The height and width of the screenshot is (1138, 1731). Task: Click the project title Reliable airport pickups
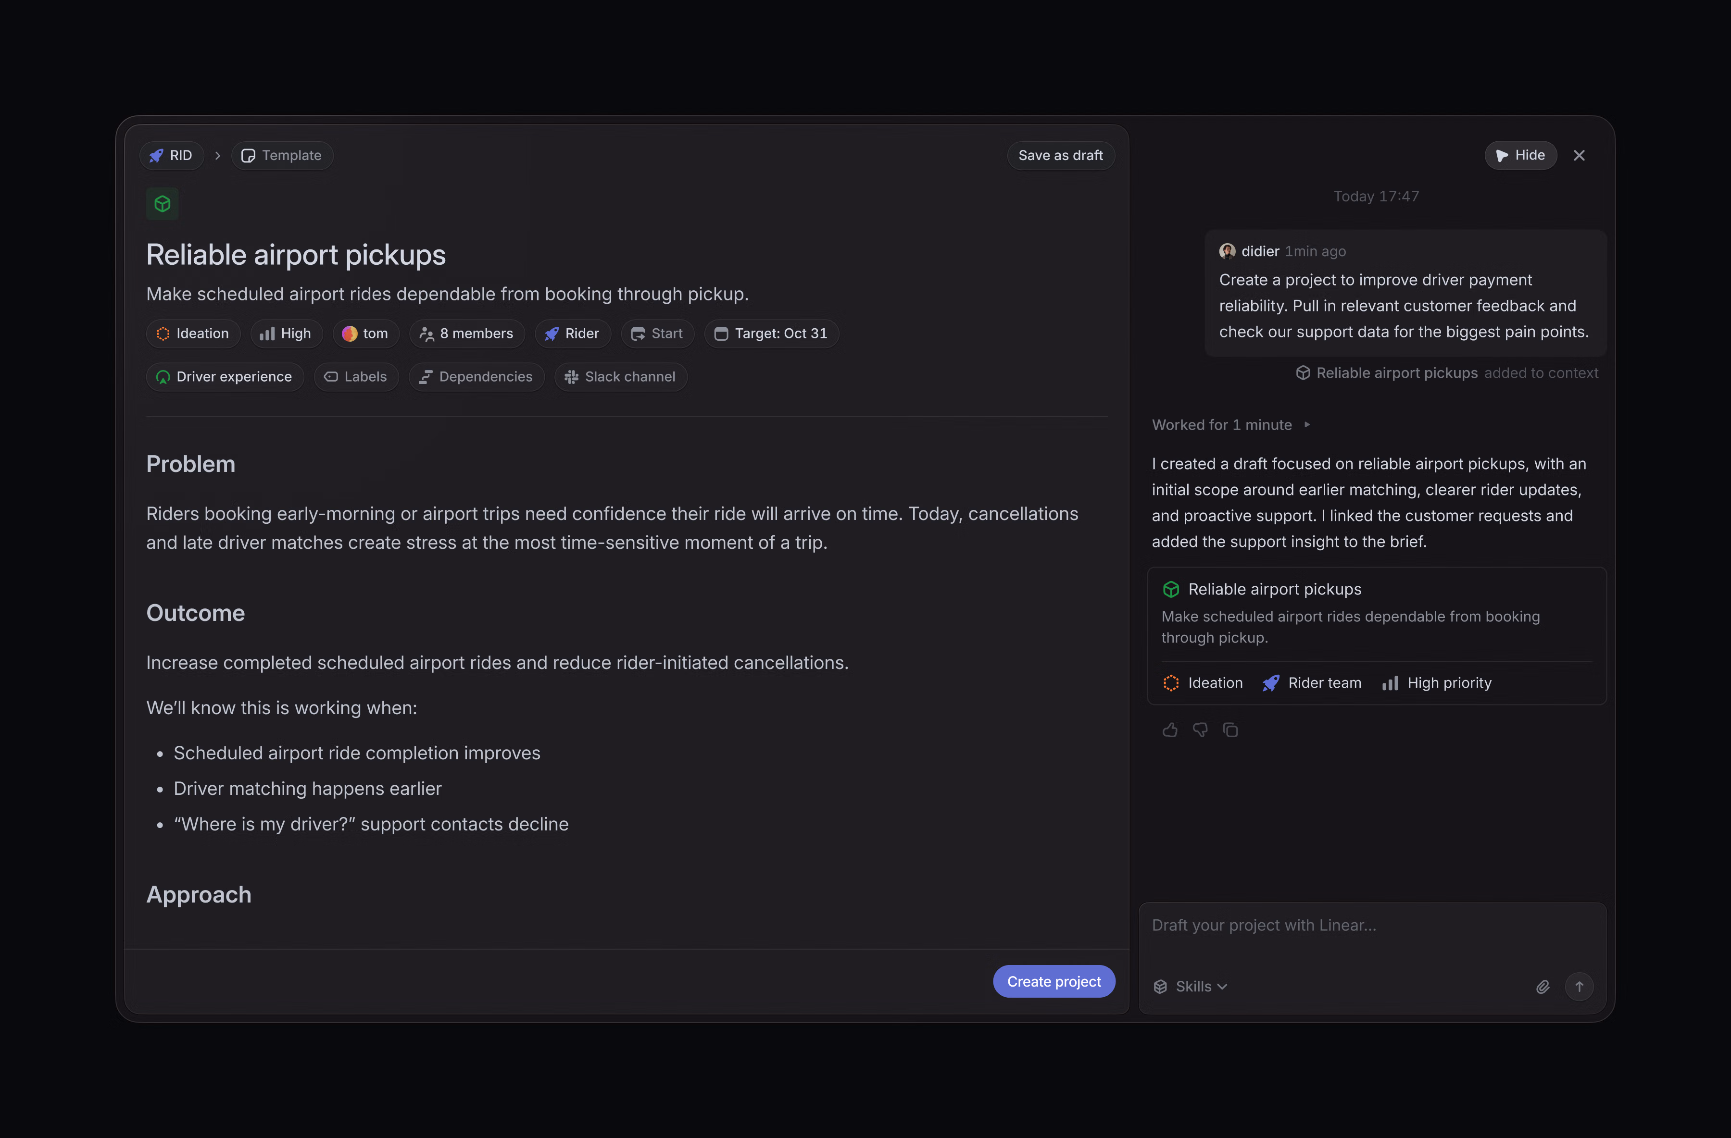coord(296,255)
